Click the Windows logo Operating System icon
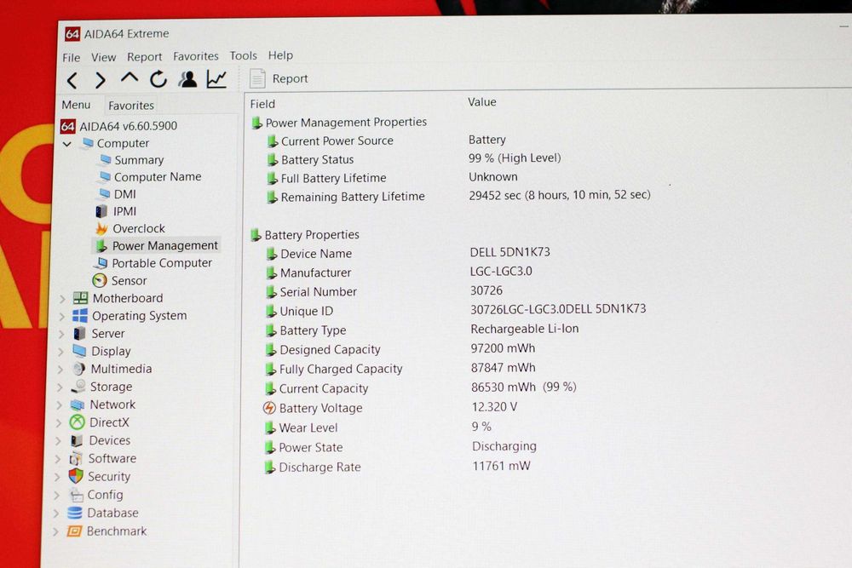Screen dimensions: 852x568 point(80,316)
